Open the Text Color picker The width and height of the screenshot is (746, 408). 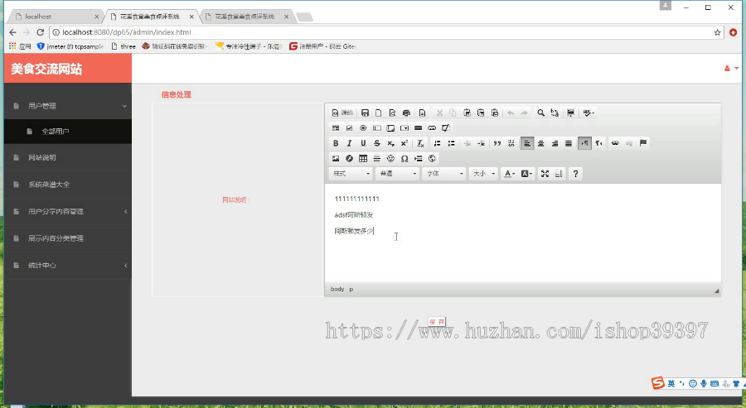[510, 174]
